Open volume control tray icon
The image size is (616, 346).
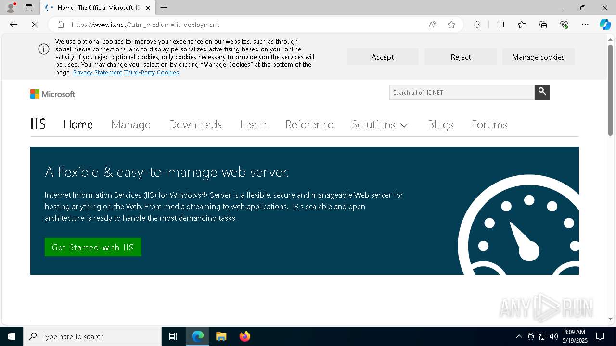(553, 336)
